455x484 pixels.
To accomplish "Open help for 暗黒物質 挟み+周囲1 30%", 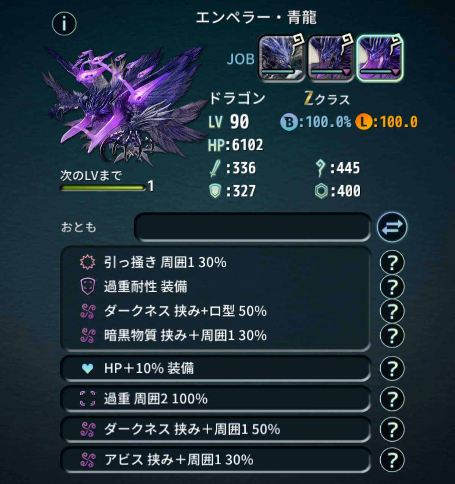I will pos(392,336).
